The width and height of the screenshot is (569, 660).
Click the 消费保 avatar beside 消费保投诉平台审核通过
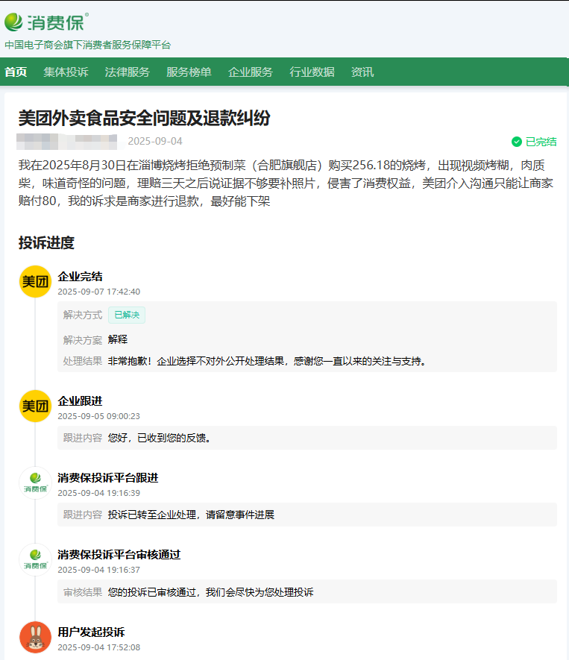tap(35, 560)
